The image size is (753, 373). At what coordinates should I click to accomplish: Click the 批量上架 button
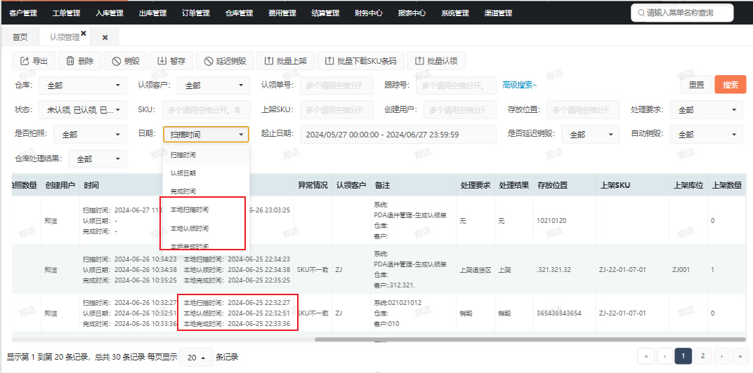[285, 61]
